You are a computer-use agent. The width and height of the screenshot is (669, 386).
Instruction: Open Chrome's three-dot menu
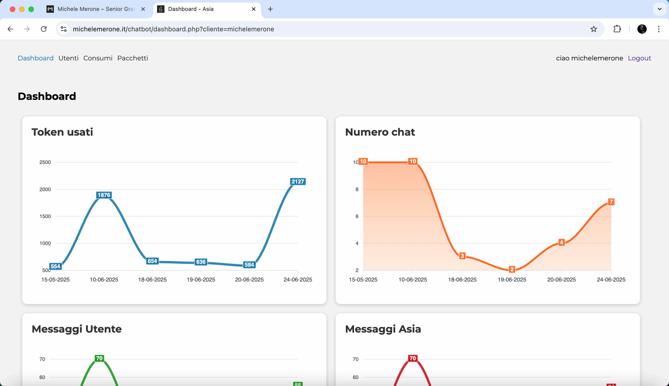pyautogui.click(x=659, y=29)
